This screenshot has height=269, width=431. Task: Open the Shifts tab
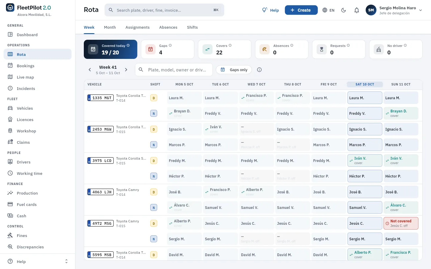point(192,27)
